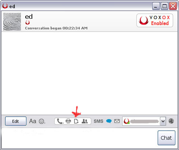
Task: Click the Edit button
Action: (x=16, y=121)
